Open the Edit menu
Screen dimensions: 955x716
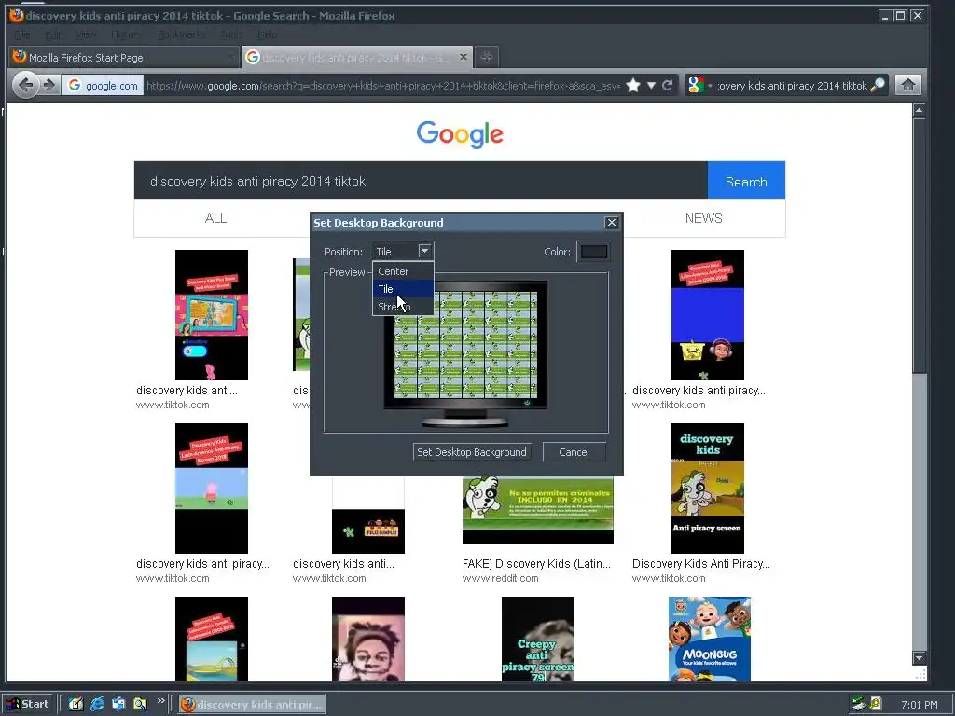(x=52, y=34)
